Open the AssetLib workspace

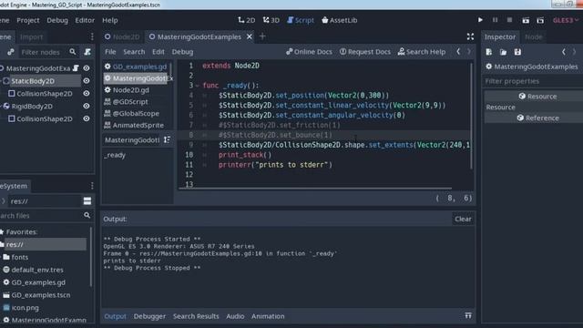click(340, 20)
